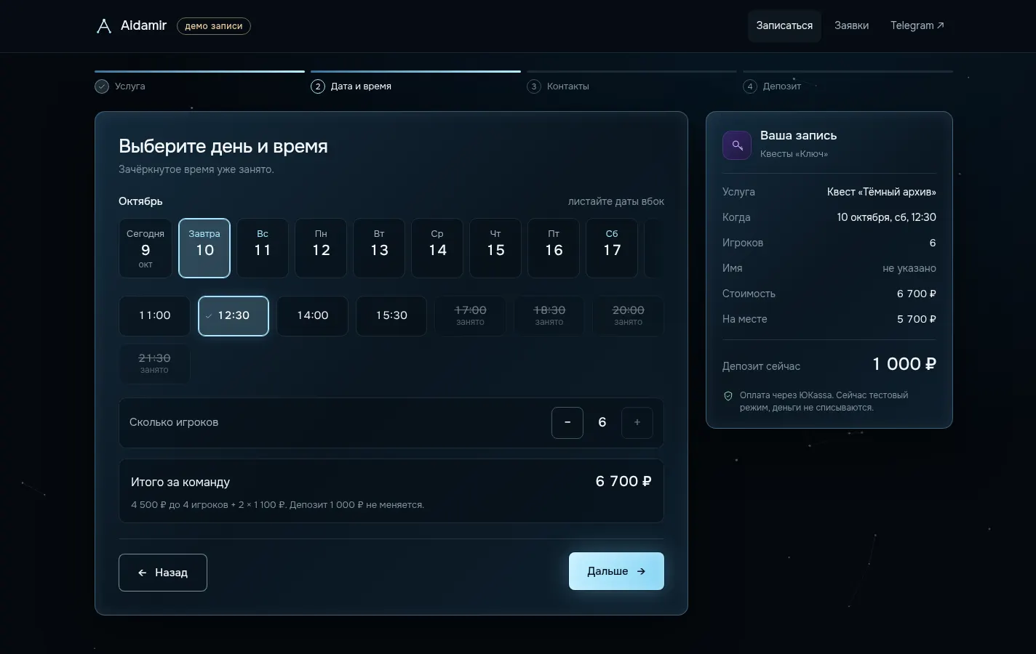
Task: Choose the 14:00 time slot
Action: click(x=313, y=316)
